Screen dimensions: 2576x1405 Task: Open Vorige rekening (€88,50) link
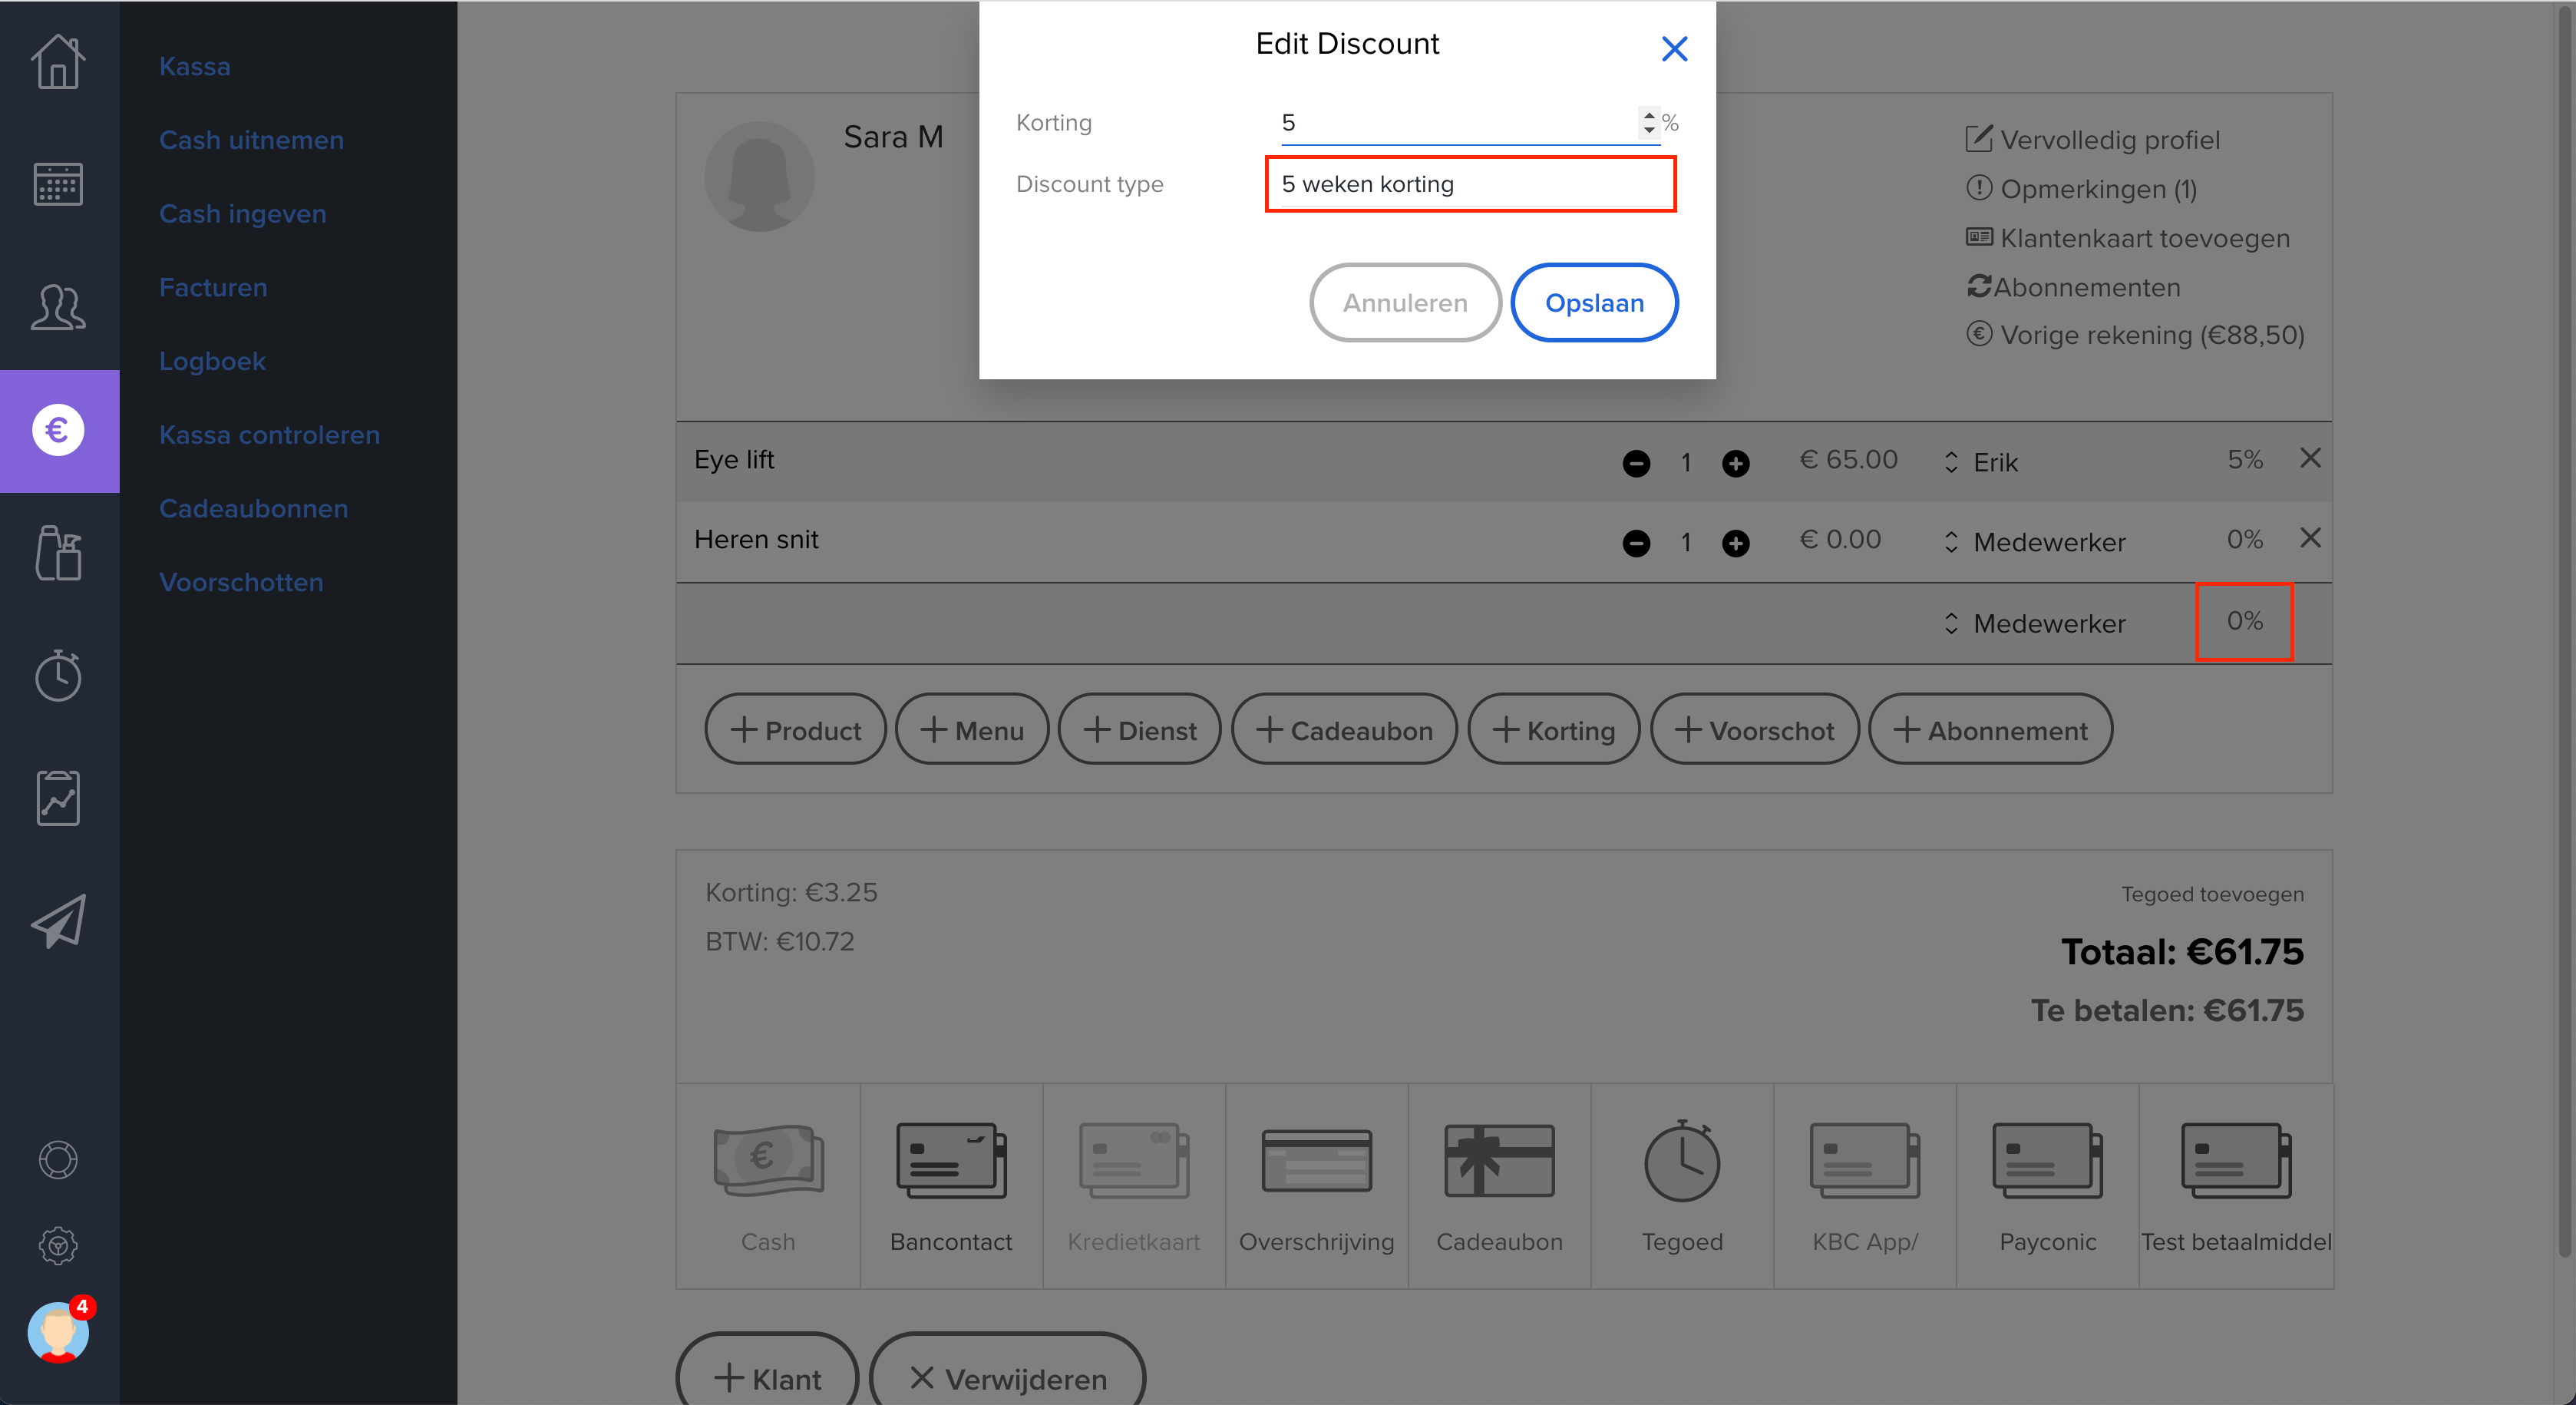pos(2135,335)
